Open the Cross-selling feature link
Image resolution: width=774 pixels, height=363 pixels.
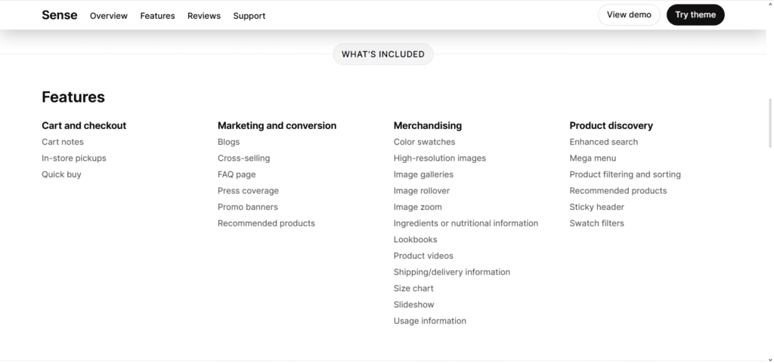pos(243,158)
